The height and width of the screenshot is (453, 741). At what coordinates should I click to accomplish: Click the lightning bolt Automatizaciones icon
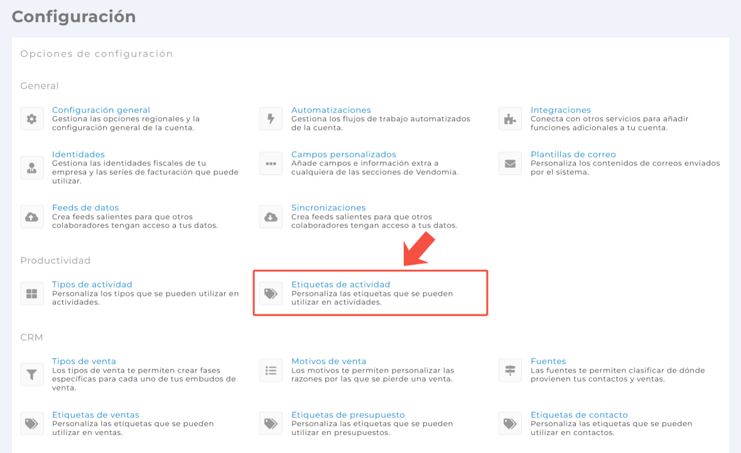pyautogui.click(x=271, y=119)
